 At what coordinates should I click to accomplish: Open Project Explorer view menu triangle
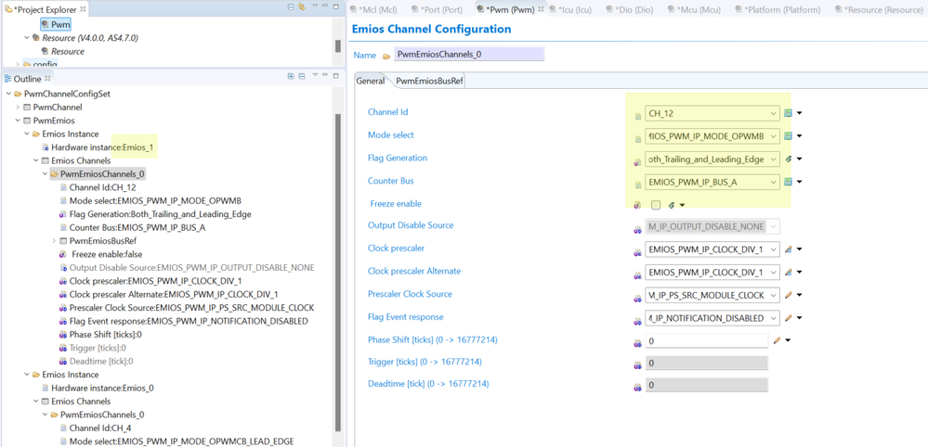316,7
